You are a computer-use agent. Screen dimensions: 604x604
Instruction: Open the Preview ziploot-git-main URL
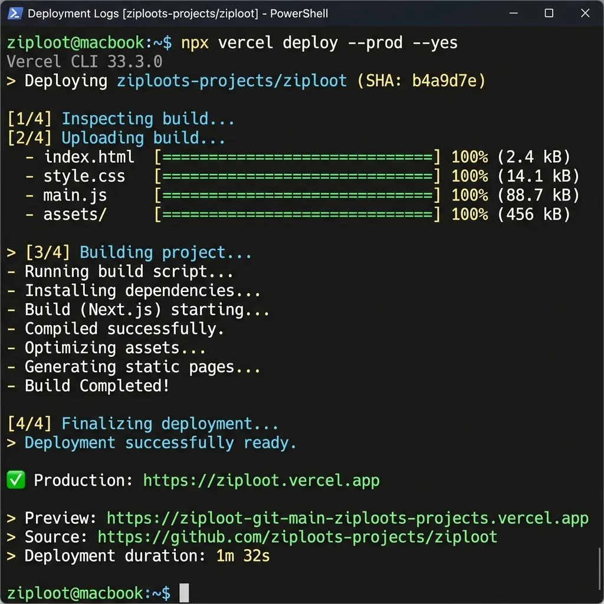click(x=347, y=518)
